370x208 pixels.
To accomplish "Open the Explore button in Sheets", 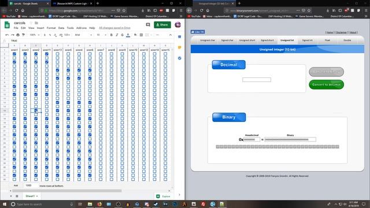I will [x=163, y=196].
